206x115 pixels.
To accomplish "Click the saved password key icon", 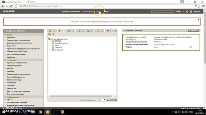I will click(196, 6).
